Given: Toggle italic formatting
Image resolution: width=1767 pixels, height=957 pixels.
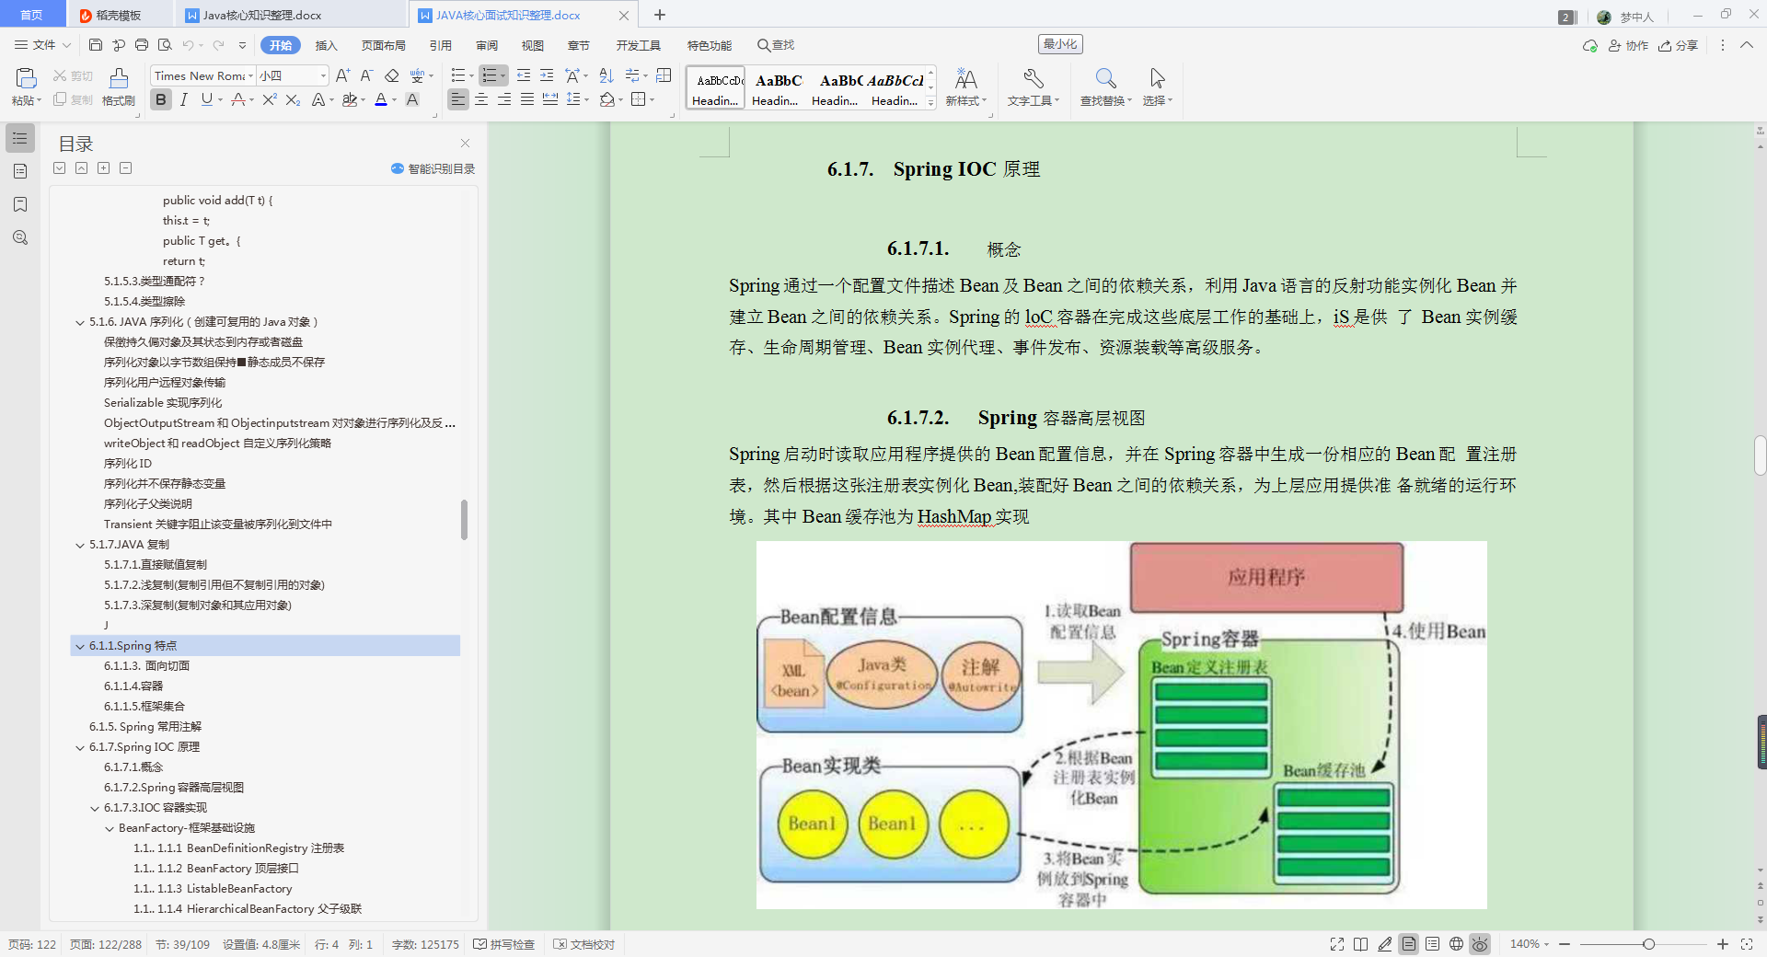Looking at the screenshot, I should (x=184, y=99).
